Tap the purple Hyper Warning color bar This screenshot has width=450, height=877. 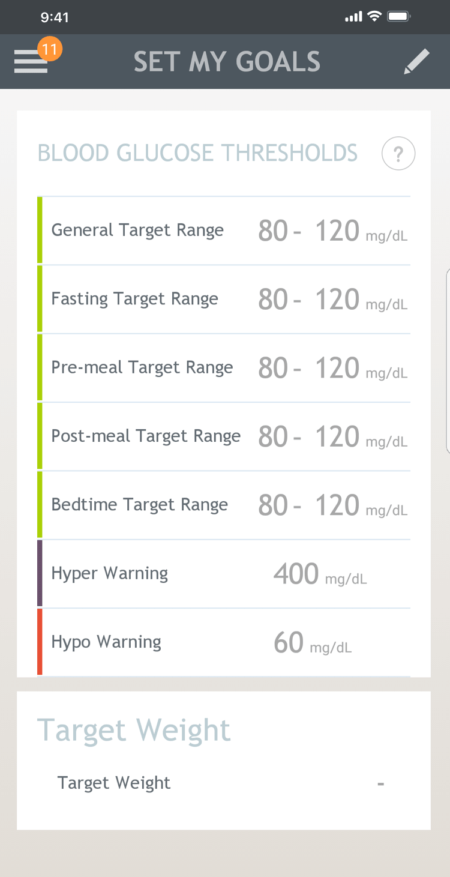[40, 574]
